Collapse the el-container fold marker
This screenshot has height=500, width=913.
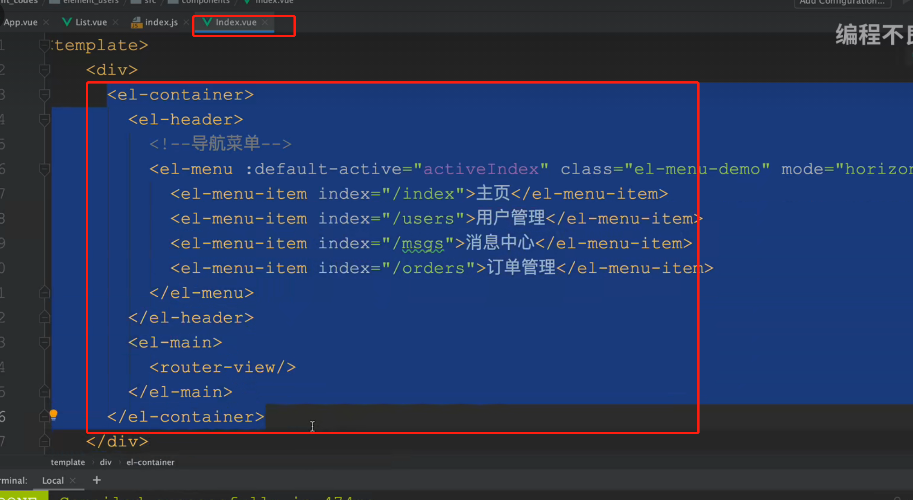click(44, 95)
